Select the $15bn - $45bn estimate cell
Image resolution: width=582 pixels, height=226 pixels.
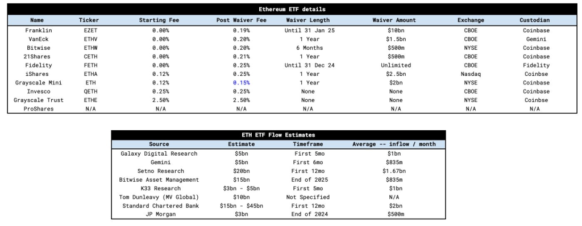click(241, 206)
